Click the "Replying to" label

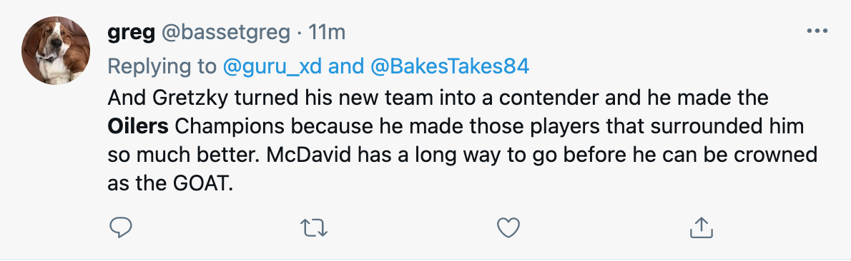pos(163,66)
